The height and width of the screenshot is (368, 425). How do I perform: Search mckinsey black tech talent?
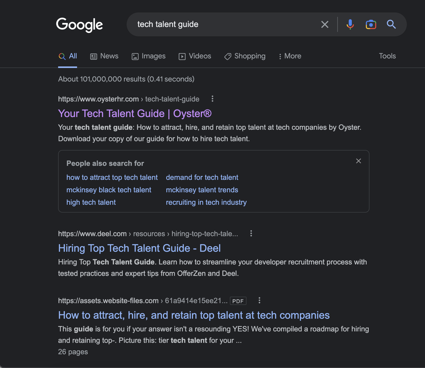(109, 190)
